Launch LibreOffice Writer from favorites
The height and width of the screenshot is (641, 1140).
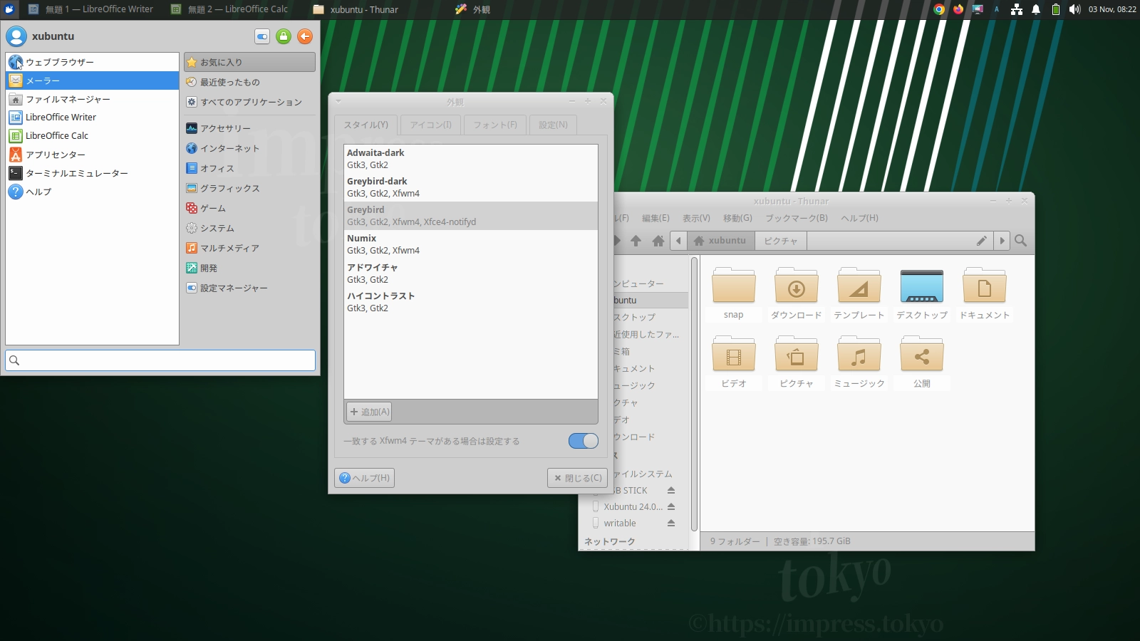pyautogui.click(x=92, y=118)
